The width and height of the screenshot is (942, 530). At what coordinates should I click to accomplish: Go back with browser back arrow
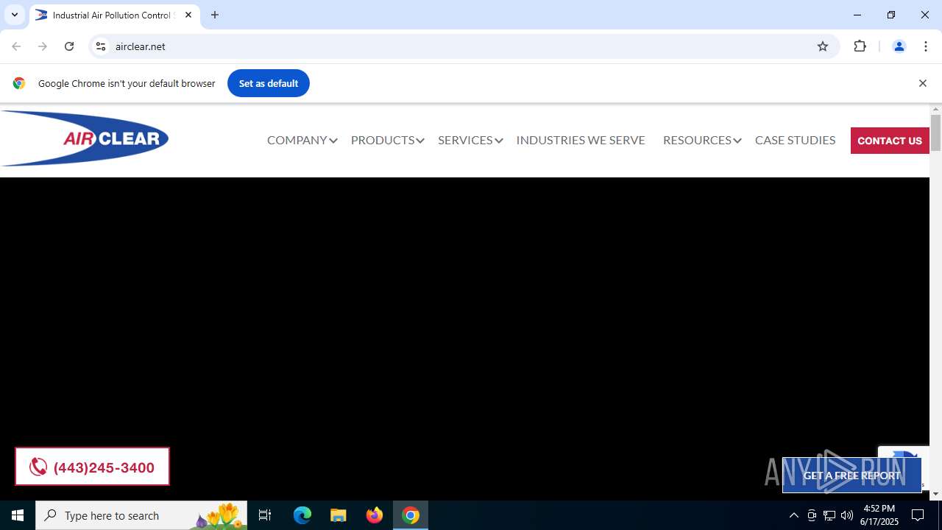tap(16, 46)
